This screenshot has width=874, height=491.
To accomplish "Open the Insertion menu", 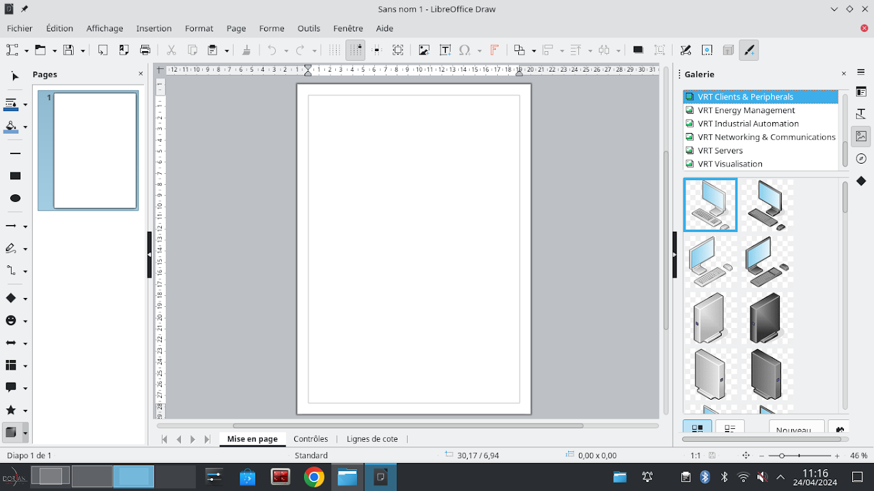I will click(x=154, y=28).
